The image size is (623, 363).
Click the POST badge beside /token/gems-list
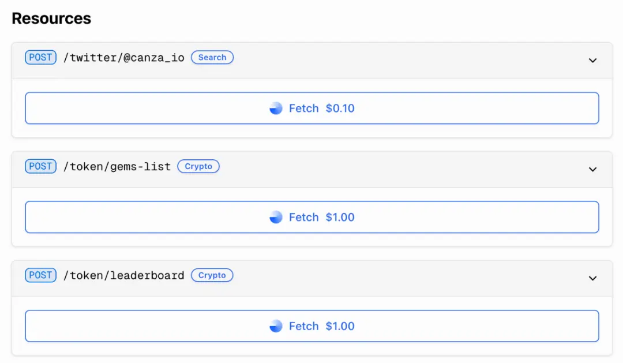click(x=40, y=166)
